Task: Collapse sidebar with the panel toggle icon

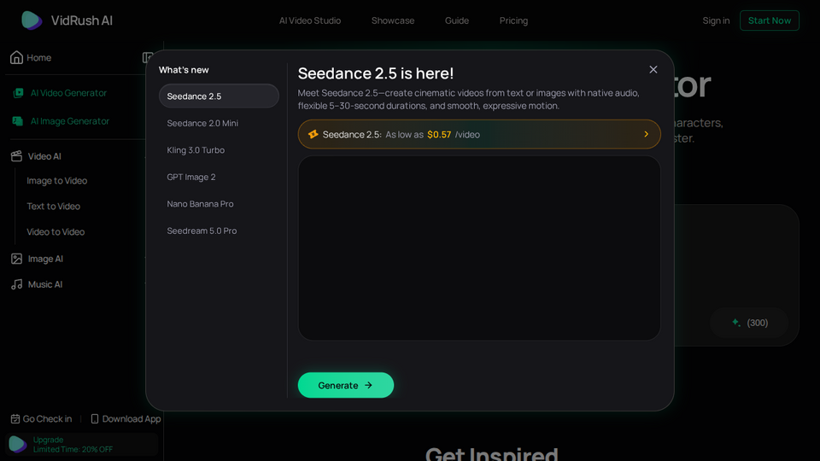Action: (148, 57)
